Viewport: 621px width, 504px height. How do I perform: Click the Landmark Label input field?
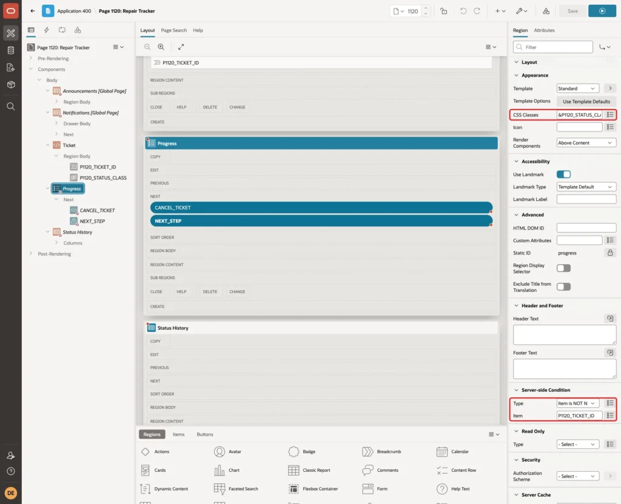[x=586, y=199]
